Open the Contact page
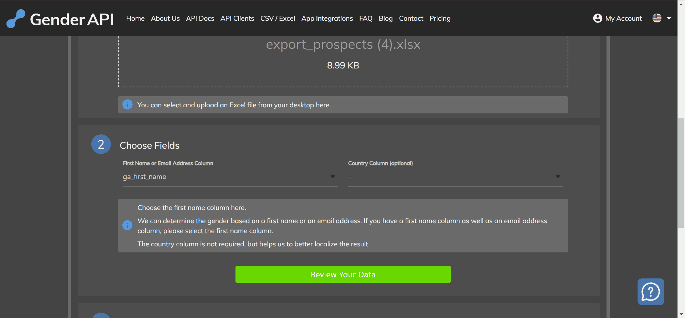The image size is (685, 318). click(411, 18)
